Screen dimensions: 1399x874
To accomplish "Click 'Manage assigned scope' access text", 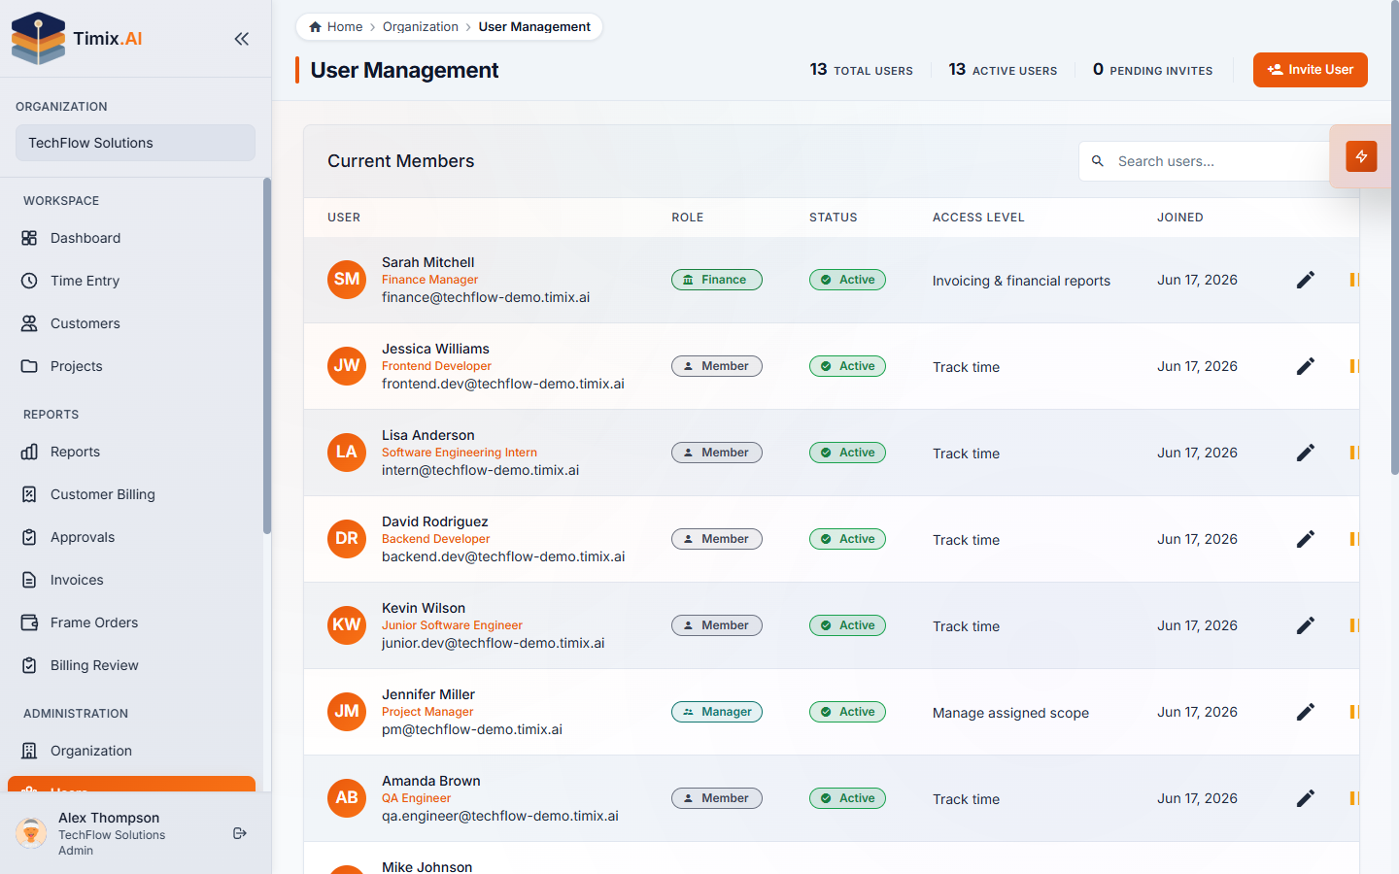I will tap(1010, 713).
